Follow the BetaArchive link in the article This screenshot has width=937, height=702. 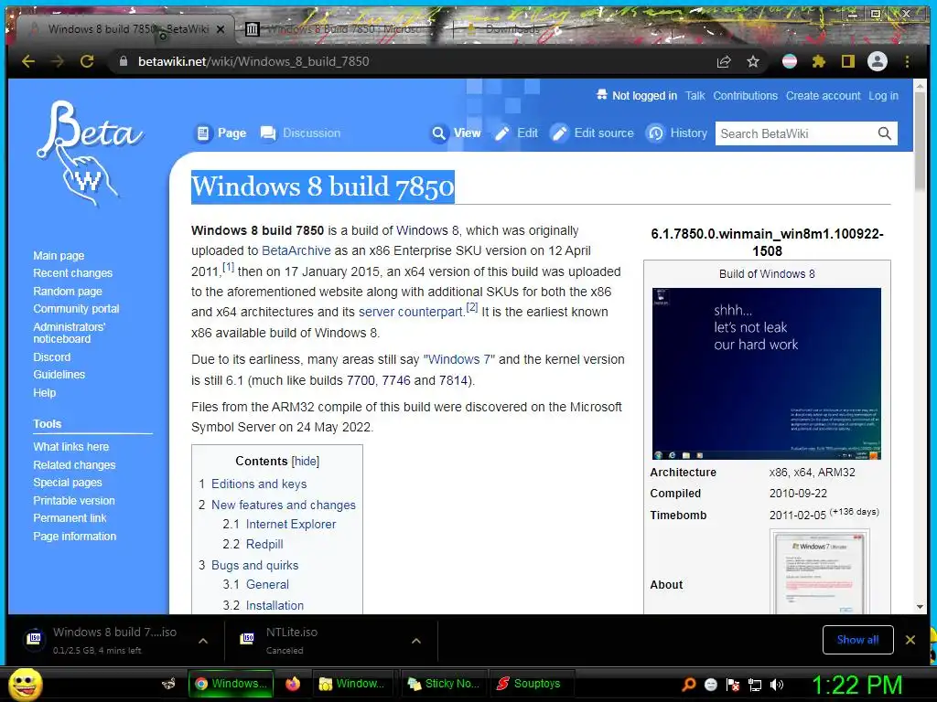click(x=296, y=250)
